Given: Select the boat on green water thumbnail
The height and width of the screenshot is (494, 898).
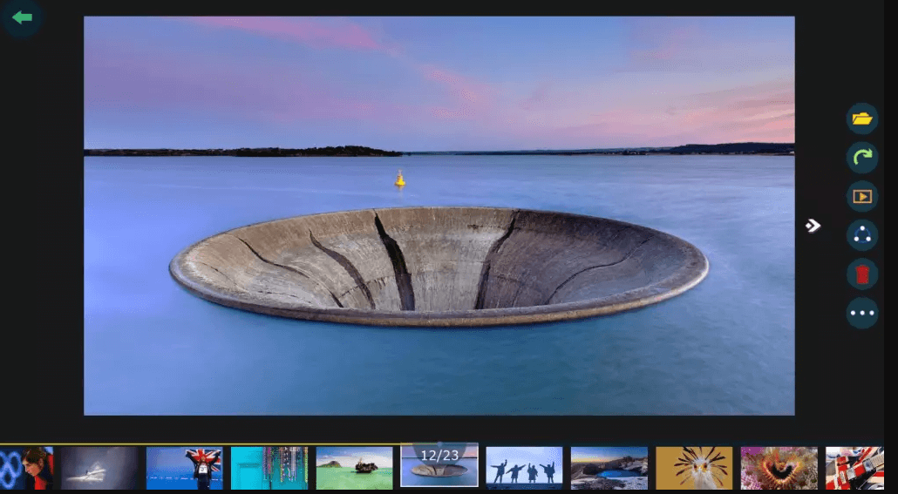Looking at the screenshot, I should (354, 468).
